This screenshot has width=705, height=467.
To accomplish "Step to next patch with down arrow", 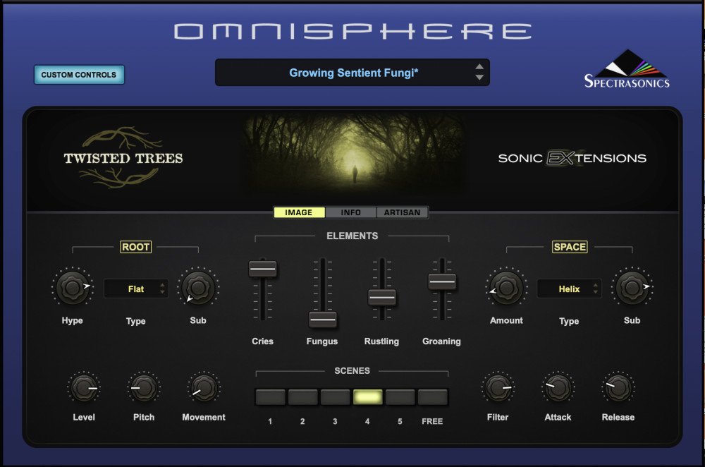I will [479, 78].
